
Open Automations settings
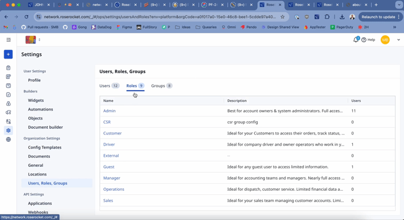pyautogui.click(x=41, y=109)
